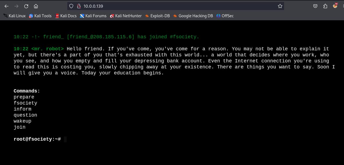Click the tracking protection shield icon

71,6
